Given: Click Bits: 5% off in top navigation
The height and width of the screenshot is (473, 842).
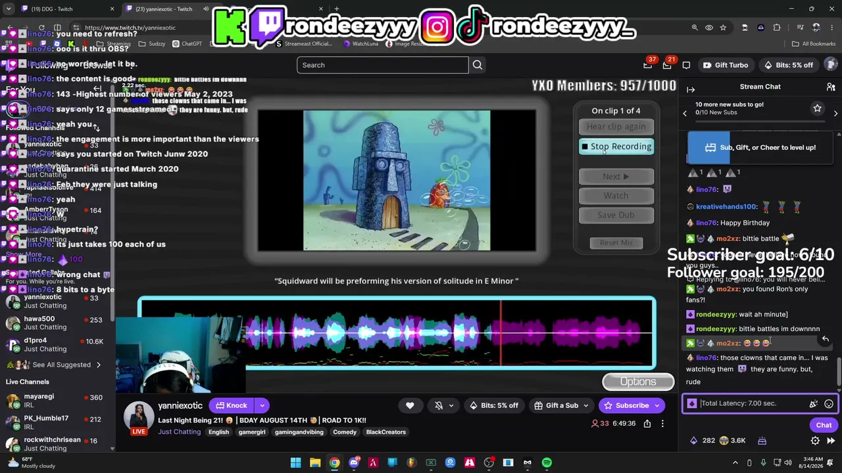Looking at the screenshot, I should (x=788, y=65).
